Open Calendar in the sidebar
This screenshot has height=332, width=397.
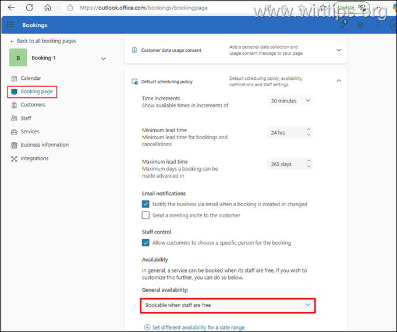click(31, 78)
